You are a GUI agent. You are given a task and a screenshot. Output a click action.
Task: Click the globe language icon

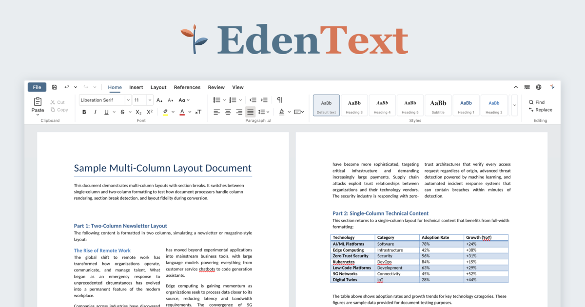539,87
